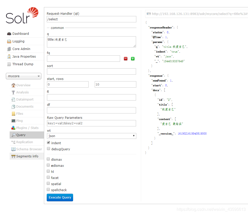Click the sort input field
248x214 pixels.
click(x=91, y=72)
